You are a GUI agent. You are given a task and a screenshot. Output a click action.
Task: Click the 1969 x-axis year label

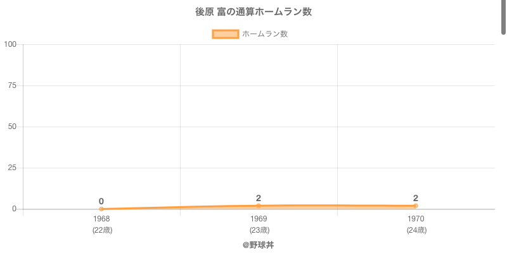pos(259,219)
